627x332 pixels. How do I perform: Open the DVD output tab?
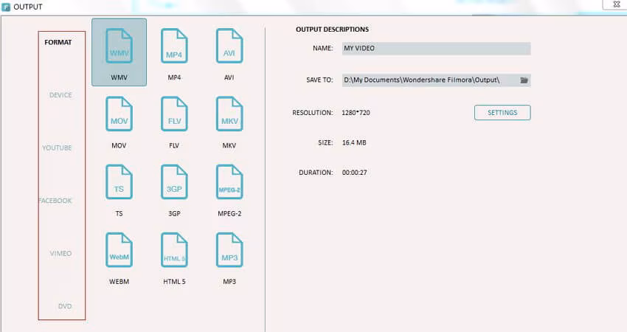[x=65, y=306]
